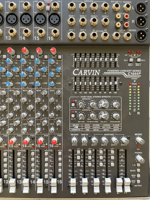The width and height of the screenshot is (150, 200).
Task: Tap the channel 16 INSERT jack
Action: coord(55,33)
